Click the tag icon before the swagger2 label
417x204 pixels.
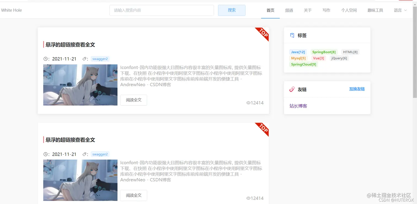(x=85, y=59)
